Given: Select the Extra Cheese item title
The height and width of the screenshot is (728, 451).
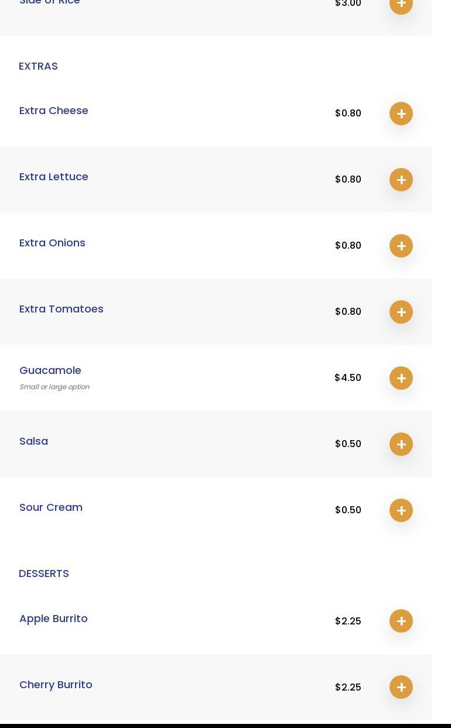Looking at the screenshot, I should click(x=54, y=111).
